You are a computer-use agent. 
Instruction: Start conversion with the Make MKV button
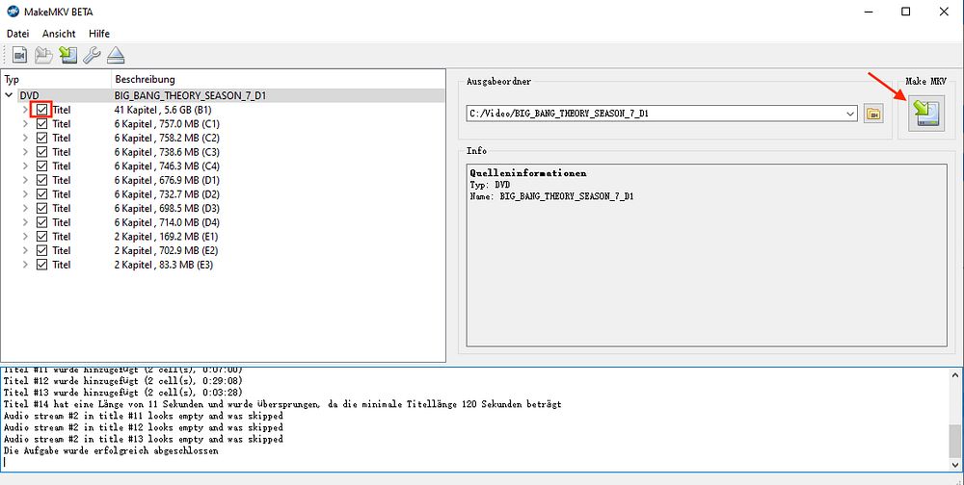pyautogui.click(x=926, y=113)
